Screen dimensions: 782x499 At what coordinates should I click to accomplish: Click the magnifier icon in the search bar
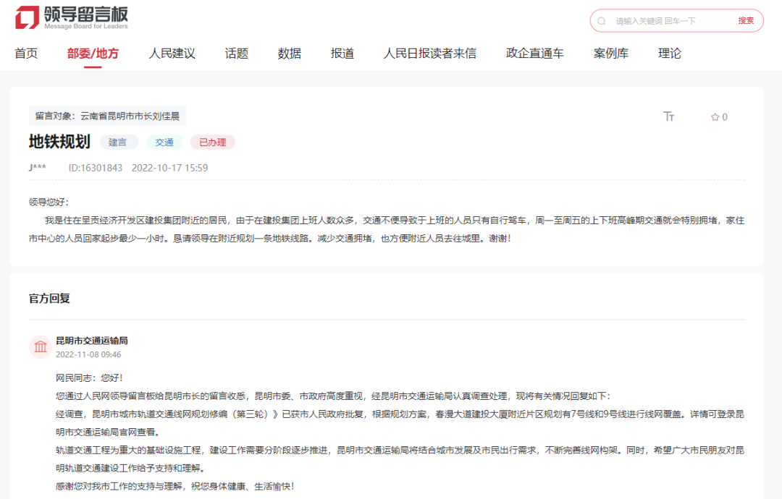[x=600, y=20]
